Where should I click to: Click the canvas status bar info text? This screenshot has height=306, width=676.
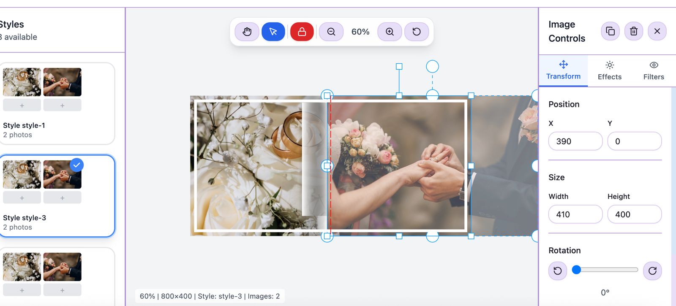210,296
